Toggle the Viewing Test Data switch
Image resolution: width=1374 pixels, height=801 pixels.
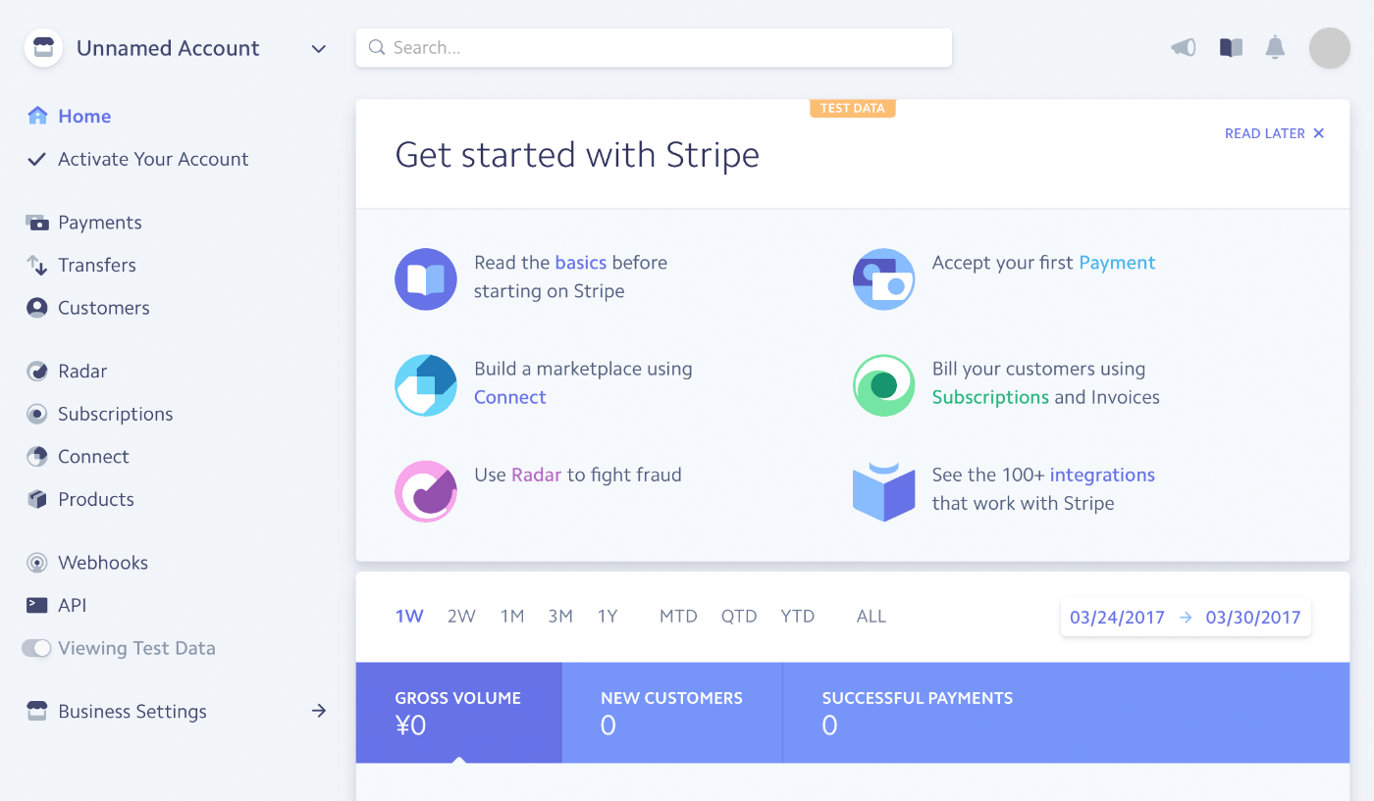pyautogui.click(x=36, y=648)
